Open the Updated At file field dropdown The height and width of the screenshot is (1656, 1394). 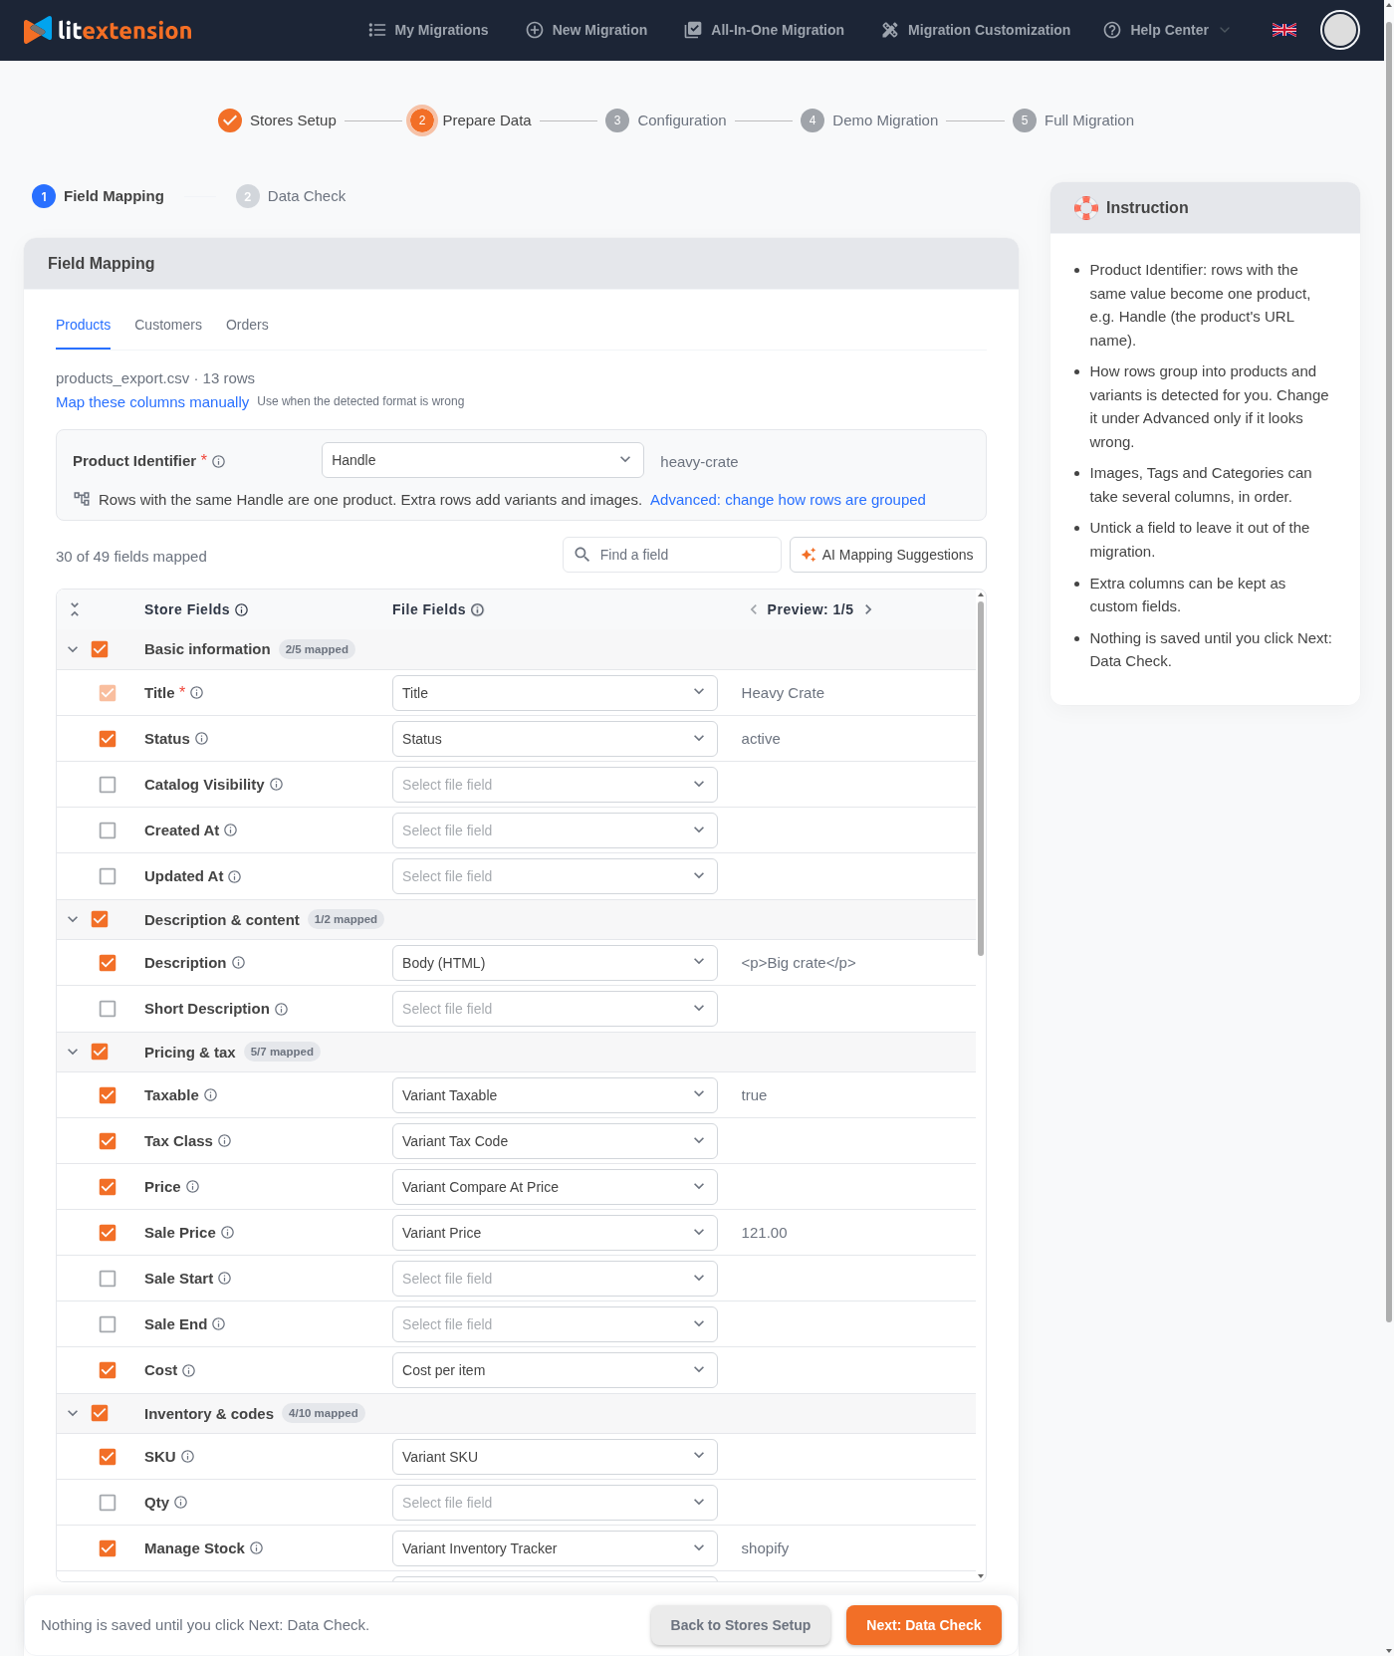click(555, 876)
